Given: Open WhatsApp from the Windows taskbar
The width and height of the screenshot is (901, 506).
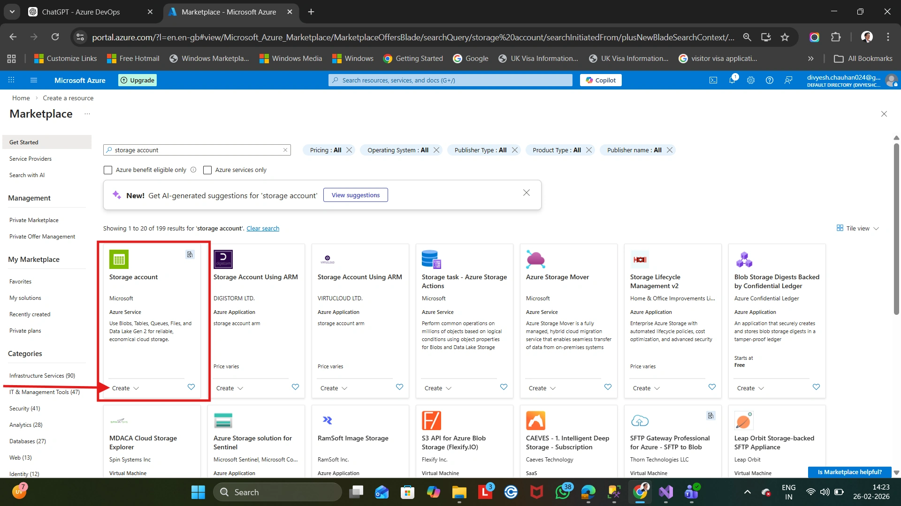Looking at the screenshot, I should click(562, 492).
